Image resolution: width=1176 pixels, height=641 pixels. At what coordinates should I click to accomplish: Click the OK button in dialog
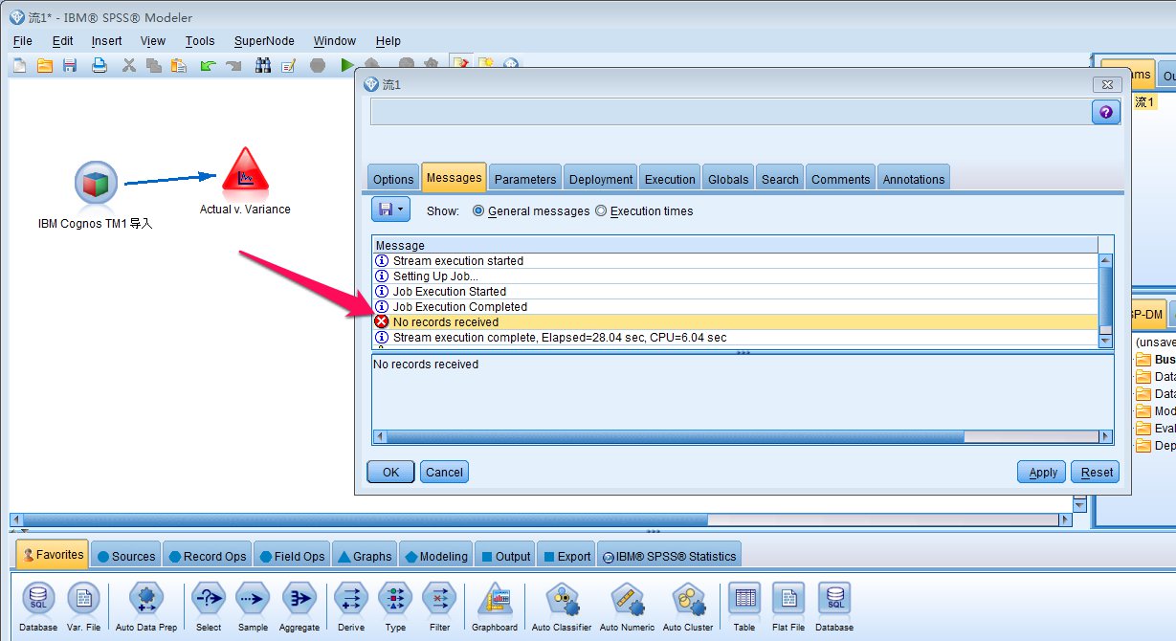pos(390,472)
